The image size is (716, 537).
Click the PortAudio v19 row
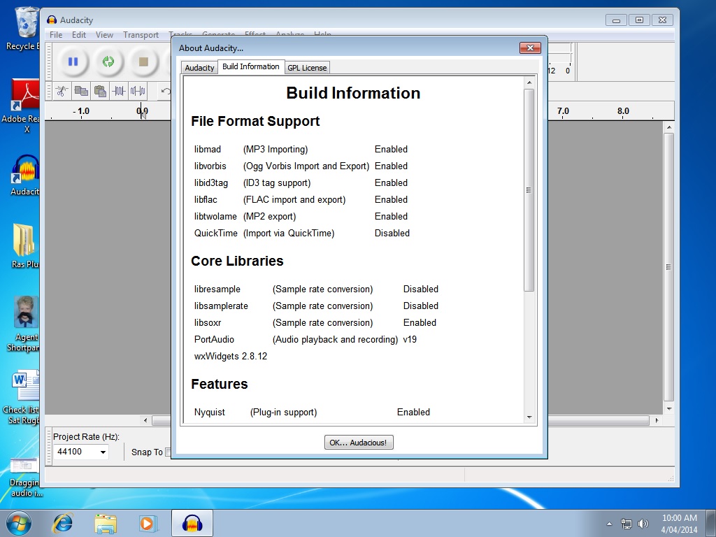tap(306, 340)
